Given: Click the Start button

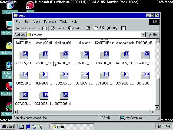Looking at the screenshot, I should 8,126.
